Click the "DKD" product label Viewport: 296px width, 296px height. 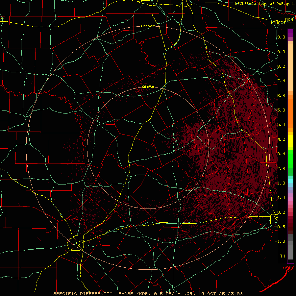point(289,20)
